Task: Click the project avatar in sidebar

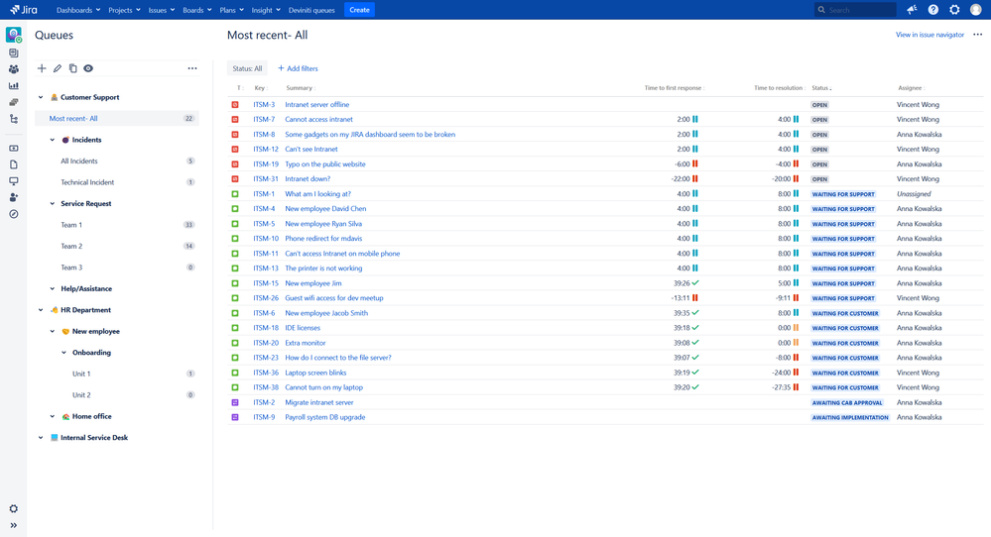Action: click(x=13, y=35)
